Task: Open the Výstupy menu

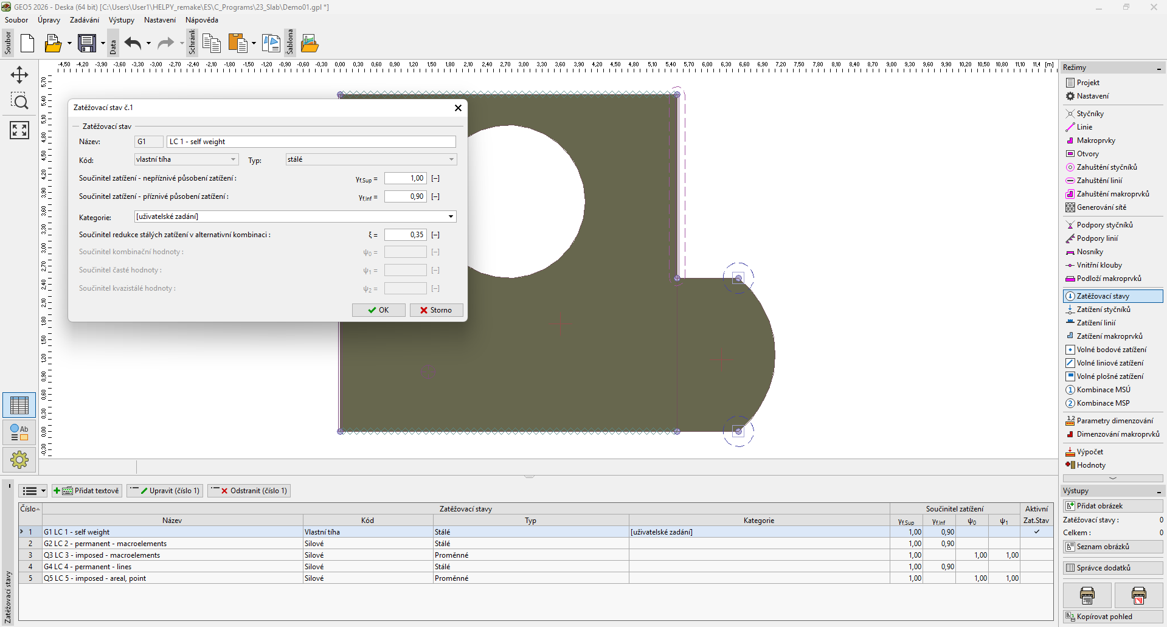Action: [122, 20]
